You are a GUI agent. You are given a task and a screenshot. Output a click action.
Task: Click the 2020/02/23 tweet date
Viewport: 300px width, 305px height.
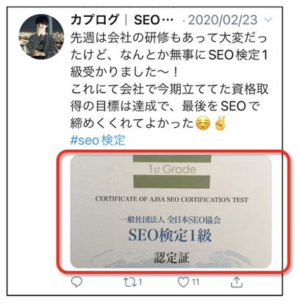(223, 20)
